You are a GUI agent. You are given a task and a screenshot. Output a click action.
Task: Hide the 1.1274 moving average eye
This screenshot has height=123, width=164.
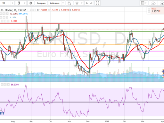pyautogui.click(x=1, y=17)
